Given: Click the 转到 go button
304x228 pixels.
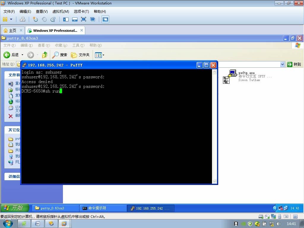Looking at the screenshot, I should [x=294, y=64].
